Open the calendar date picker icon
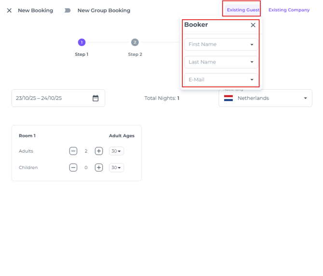Image resolution: width=323 pixels, height=276 pixels. click(x=95, y=98)
